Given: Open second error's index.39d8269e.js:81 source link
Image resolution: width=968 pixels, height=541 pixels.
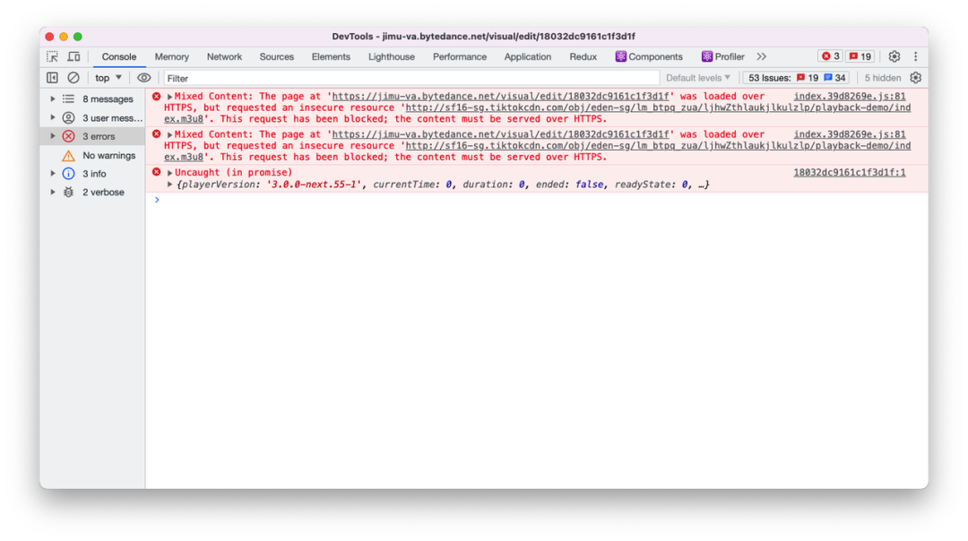Looking at the screenshot, I should click(x=850, y=134).
